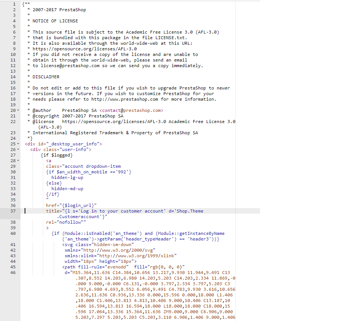Click the http://www.prestashop.com URL text
344x321 pixels.
click(125, 99)
